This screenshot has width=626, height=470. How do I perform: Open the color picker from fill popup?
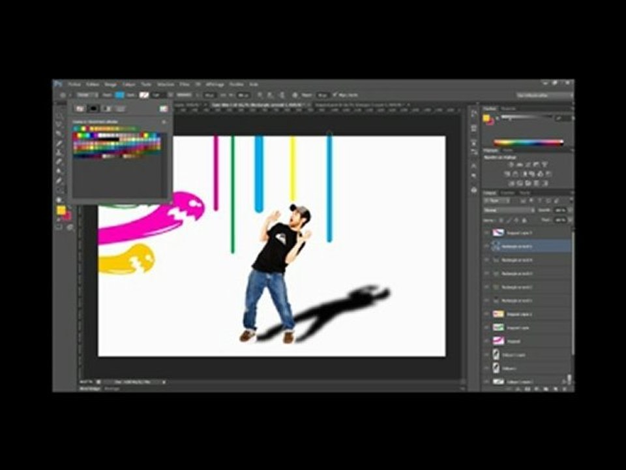point(164,109)
